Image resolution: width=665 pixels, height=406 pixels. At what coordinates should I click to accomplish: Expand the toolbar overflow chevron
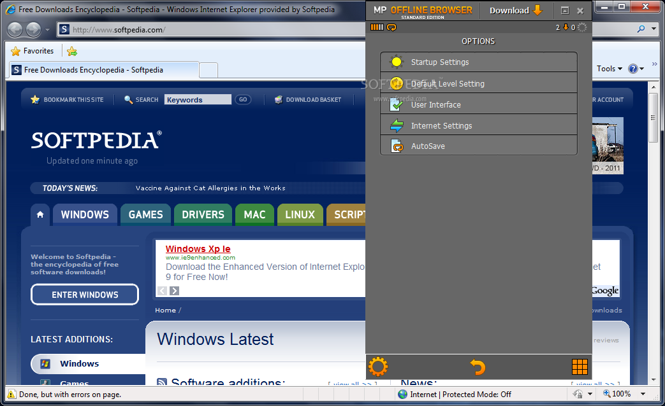tap(654, 64)
